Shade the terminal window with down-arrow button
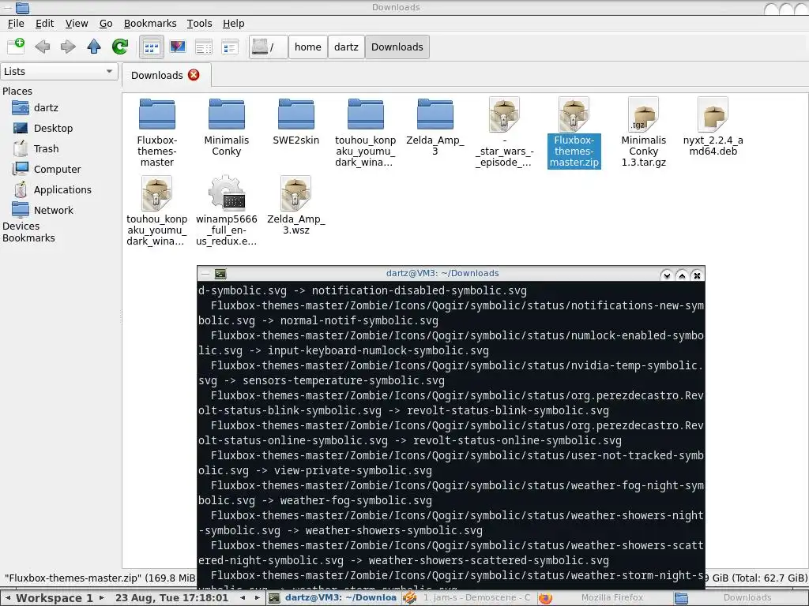The height and width of the screenshot is (606, 809). click(x=667, y=275)
